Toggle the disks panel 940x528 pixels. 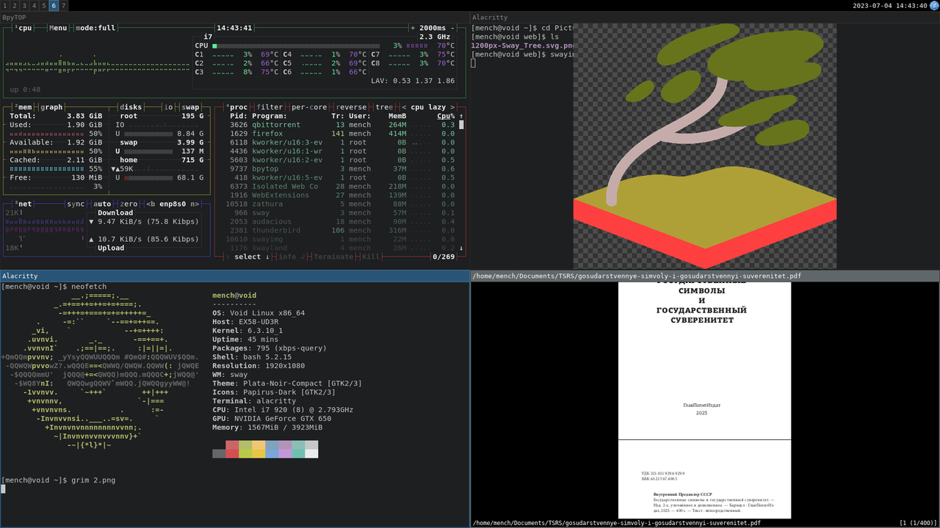[x=131, y=107]
